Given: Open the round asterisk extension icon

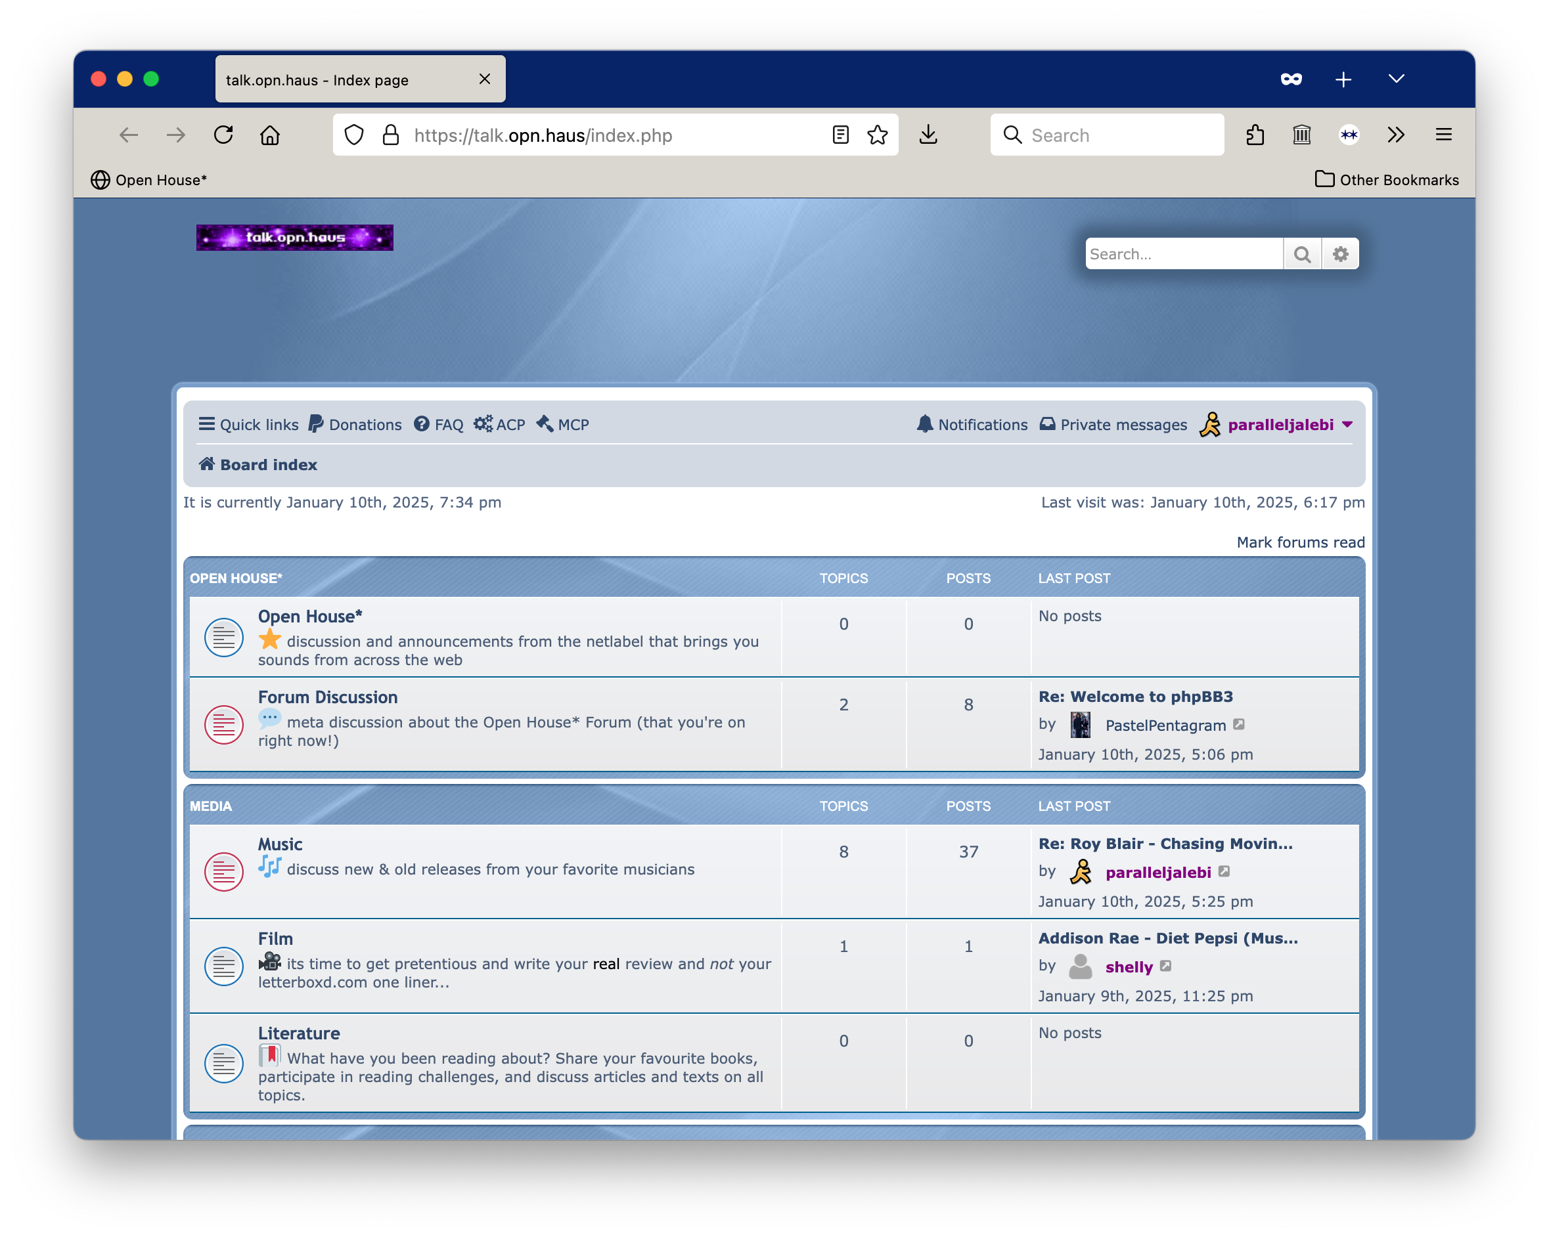Looking at the screenshot, I should pos(1349,135).
